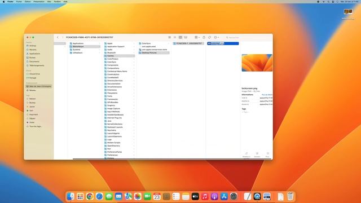
Task: Select the lockscreen.png file
Action: tap(223, 43)
